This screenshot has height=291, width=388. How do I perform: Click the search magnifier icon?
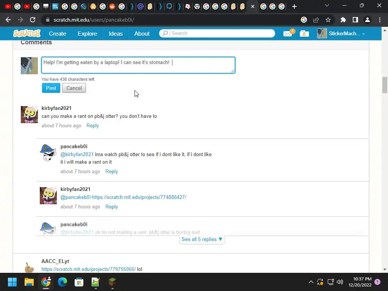pyautogui.click(x=165, y=33)
